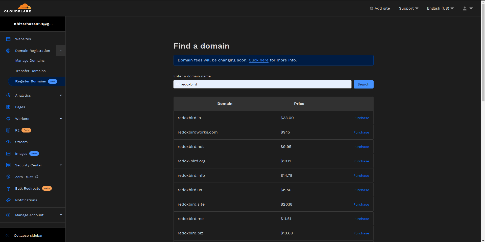Click the Domain column header
This screenshot has width=485, height=242.
225,104
